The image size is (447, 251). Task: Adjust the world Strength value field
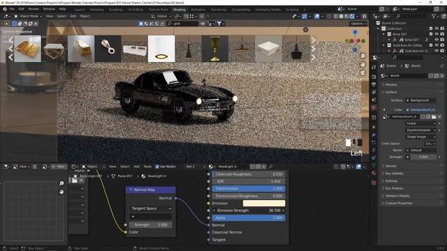pyautogui.click(x=423, y=157)
